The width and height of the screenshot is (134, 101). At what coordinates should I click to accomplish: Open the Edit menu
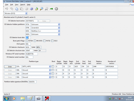click(12, 5)
